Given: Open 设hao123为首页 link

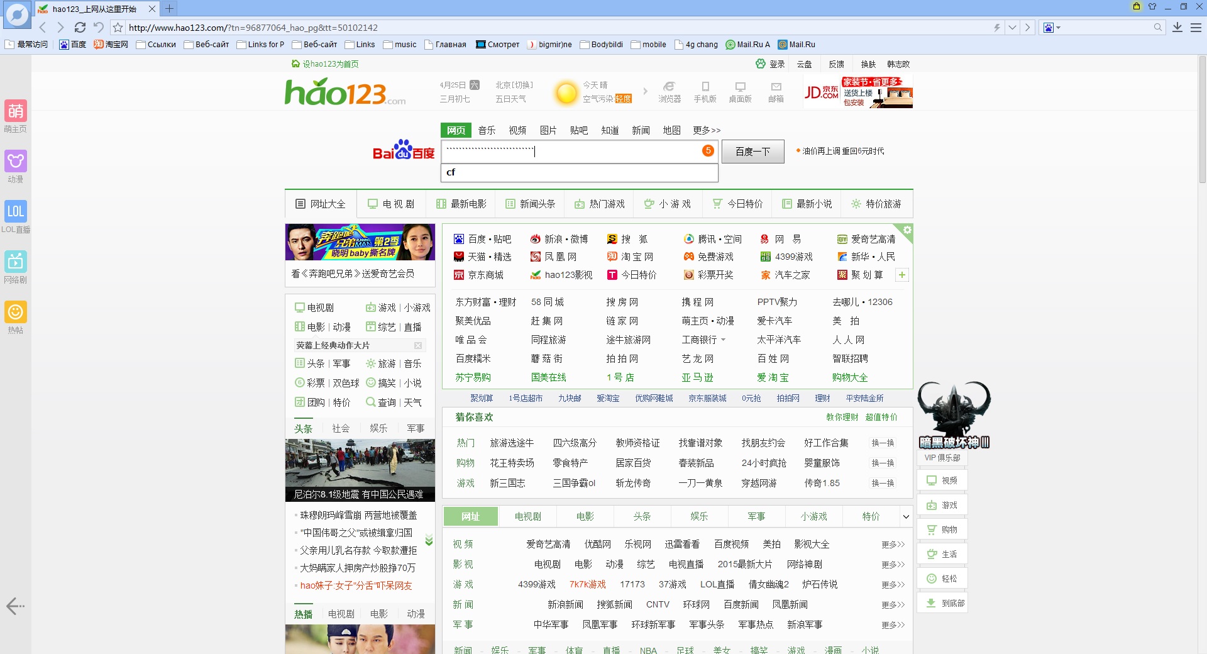Looking at the screenshot, I should (325, 64).
